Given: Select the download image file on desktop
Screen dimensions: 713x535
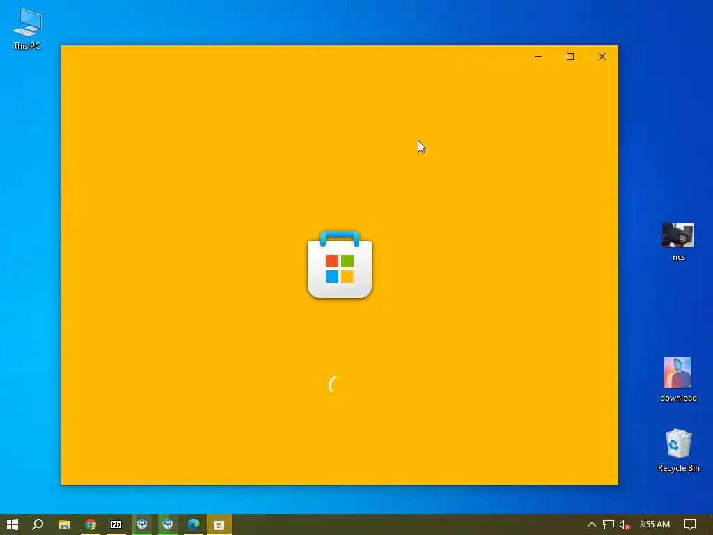Looking at the screenshot, I should click(678, 379).
